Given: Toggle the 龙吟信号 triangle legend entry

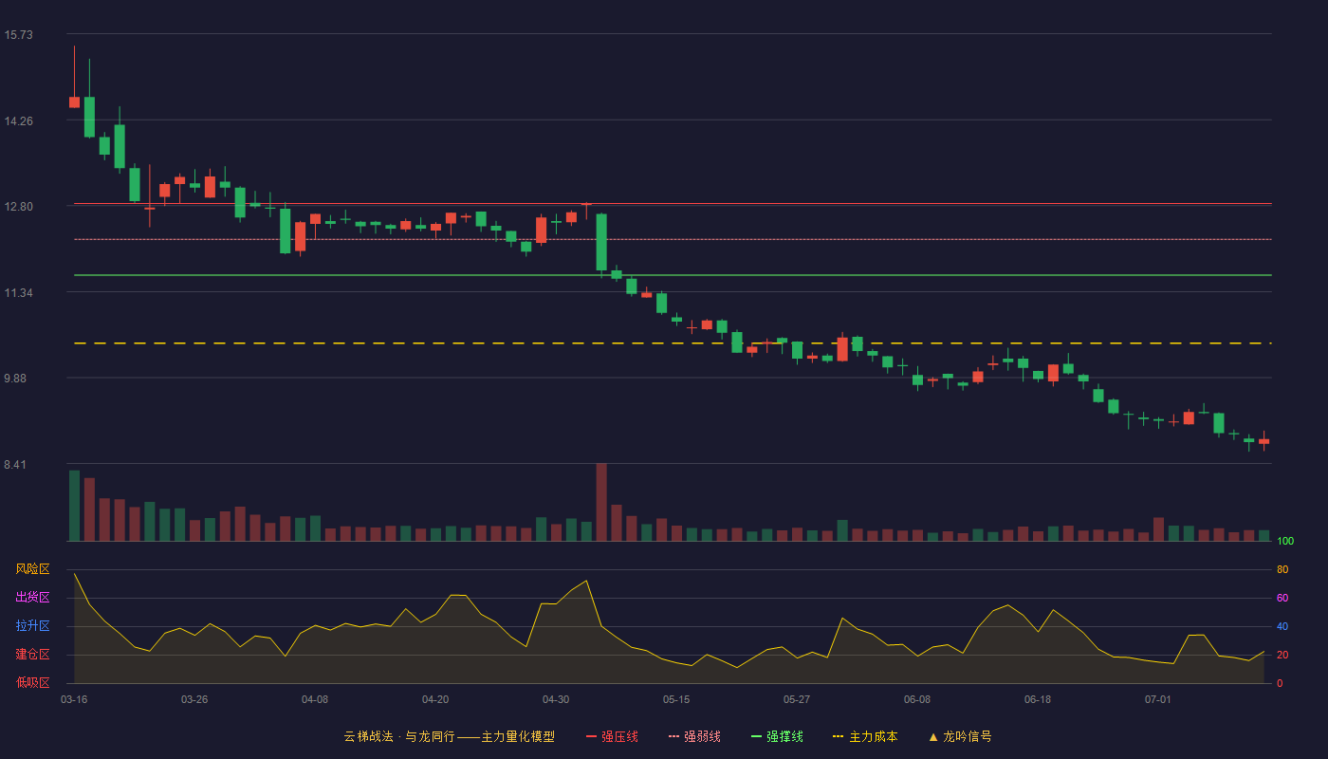Looking at the screenshot, I should click(x=960, y=736).
